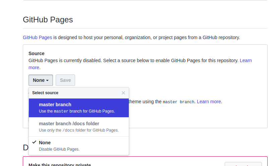This screenshot has width=276, height=166.
Task: Click the partially hidden D heading
Action: (25, 147)
